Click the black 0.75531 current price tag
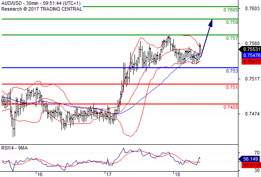This screenshot has height=177, width=261. pos(250,49)
